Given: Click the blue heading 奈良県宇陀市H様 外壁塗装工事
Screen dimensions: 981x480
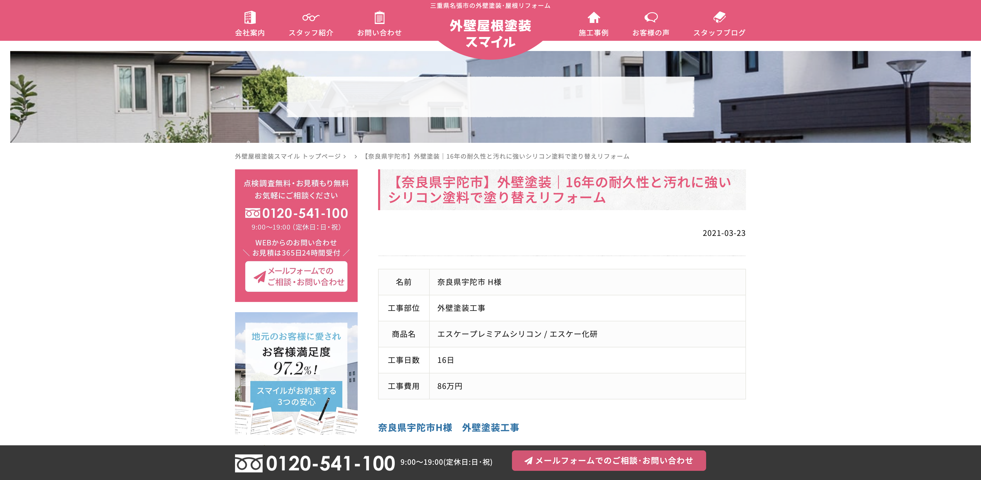Looking at the screenshot, I should click(448, 427).
